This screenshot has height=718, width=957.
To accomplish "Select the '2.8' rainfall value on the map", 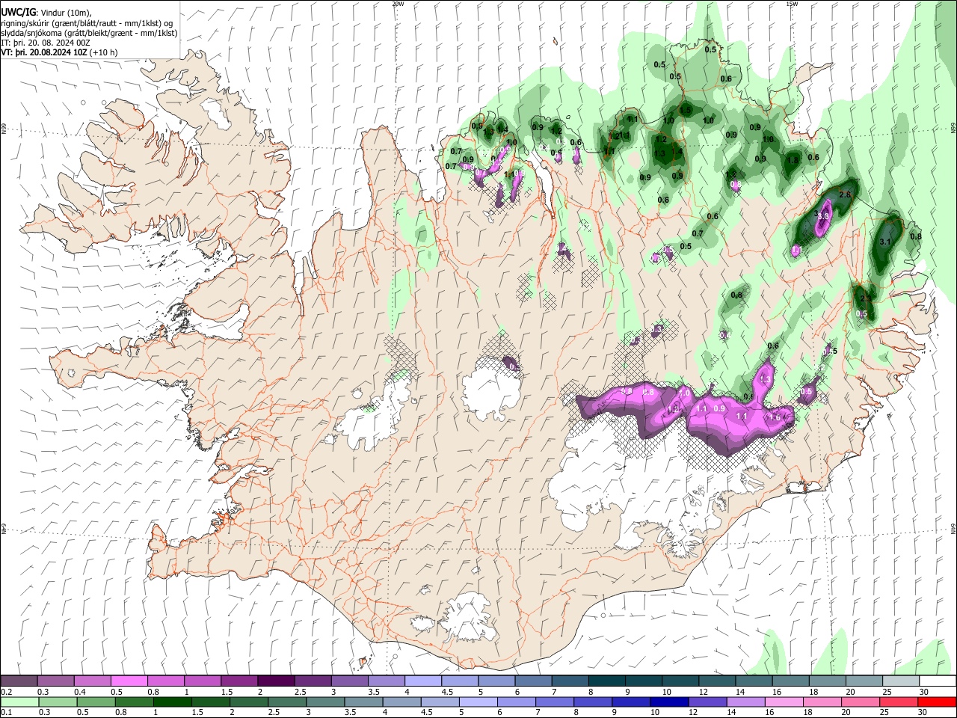I will tap(846, 194).
